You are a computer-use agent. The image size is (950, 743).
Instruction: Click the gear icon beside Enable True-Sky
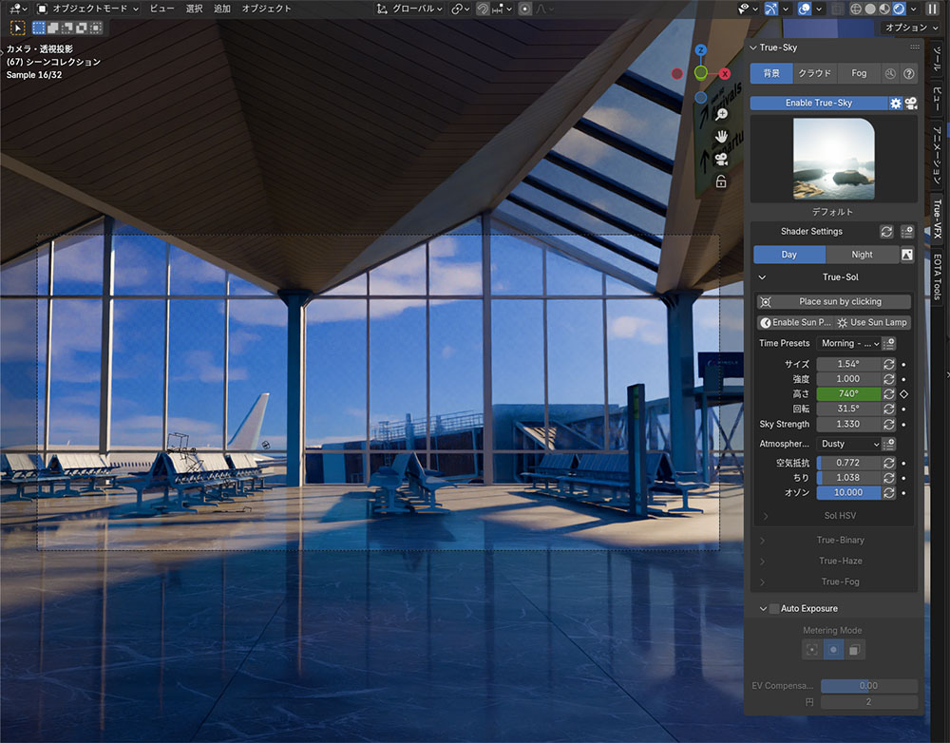(895, 103)
